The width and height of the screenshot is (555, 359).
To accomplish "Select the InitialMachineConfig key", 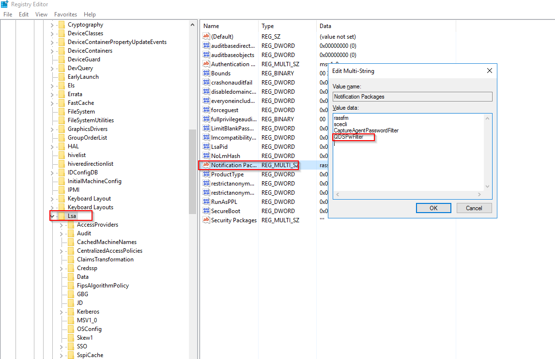I will 94,181.
